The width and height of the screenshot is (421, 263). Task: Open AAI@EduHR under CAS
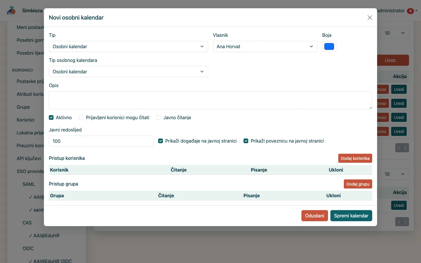46,236
